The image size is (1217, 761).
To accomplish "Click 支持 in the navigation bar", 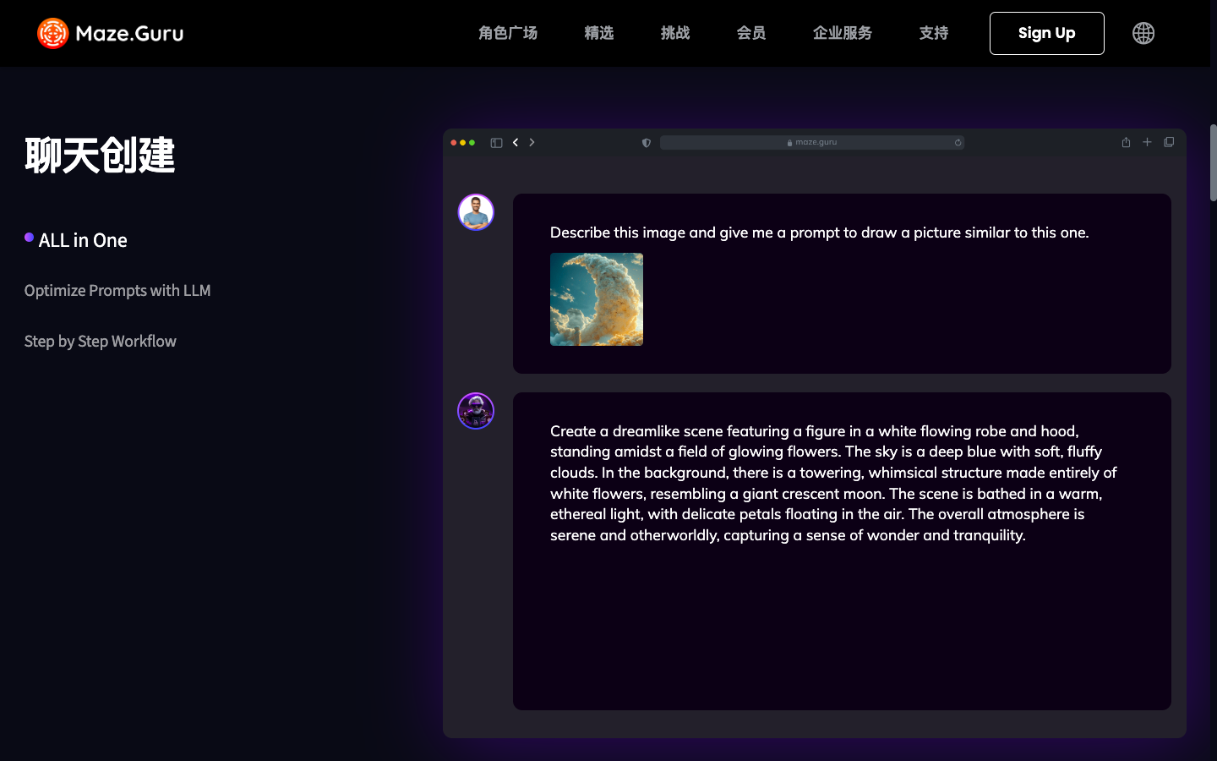I will pos(933,33).
